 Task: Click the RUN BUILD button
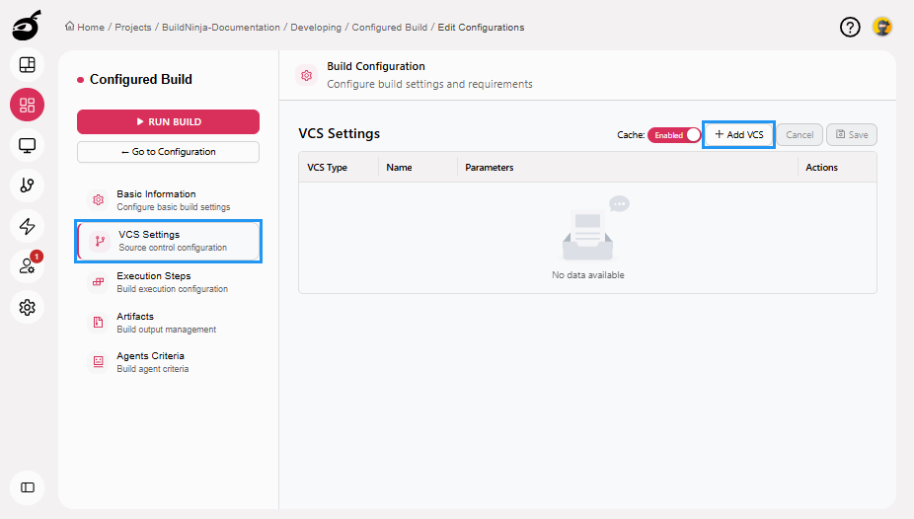(x=168, y=121)
